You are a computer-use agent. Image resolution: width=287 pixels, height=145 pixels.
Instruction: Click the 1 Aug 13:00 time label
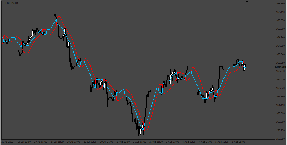[x=123, y=142]
